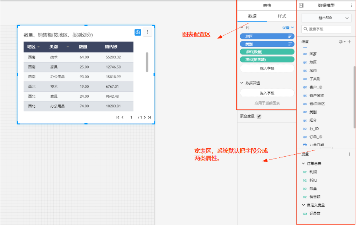
Task: Click the table's vertical scrollbar
Action: point(147,62)
